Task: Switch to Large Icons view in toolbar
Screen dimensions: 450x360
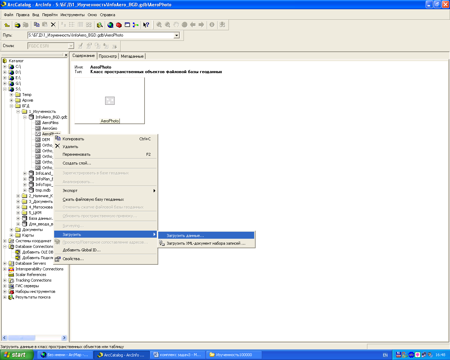Action: pyautogui.click(x=64, y=25)
